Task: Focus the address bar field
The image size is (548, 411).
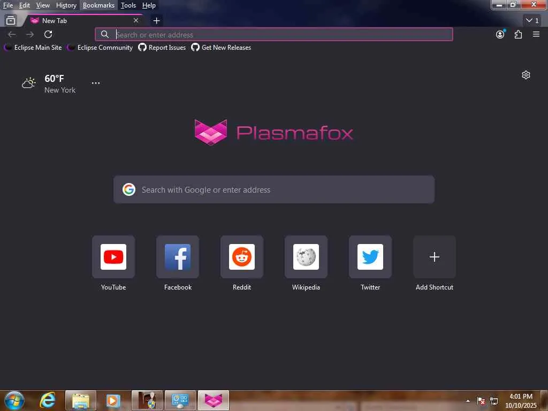Action: [274, 34]
